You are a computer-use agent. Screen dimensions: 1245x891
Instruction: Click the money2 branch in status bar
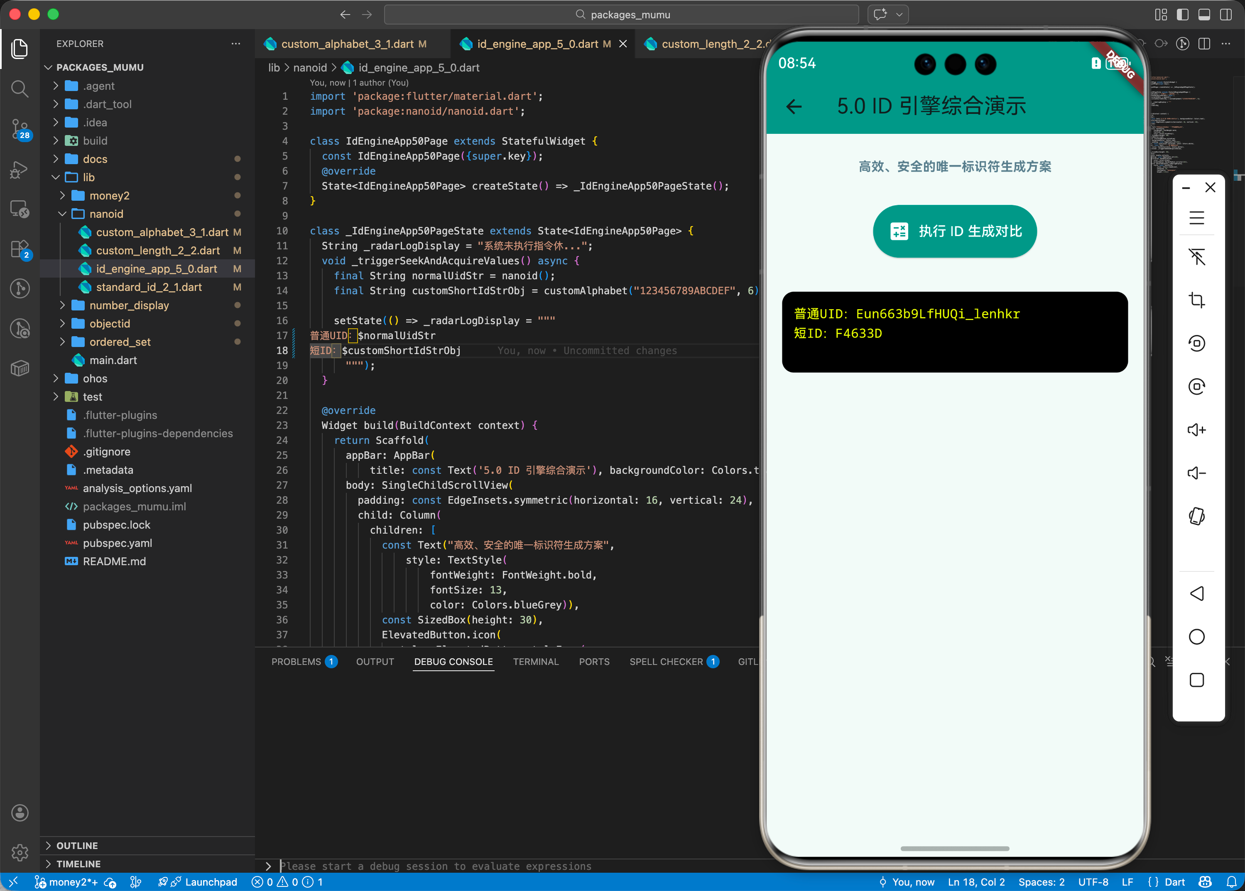66,882
